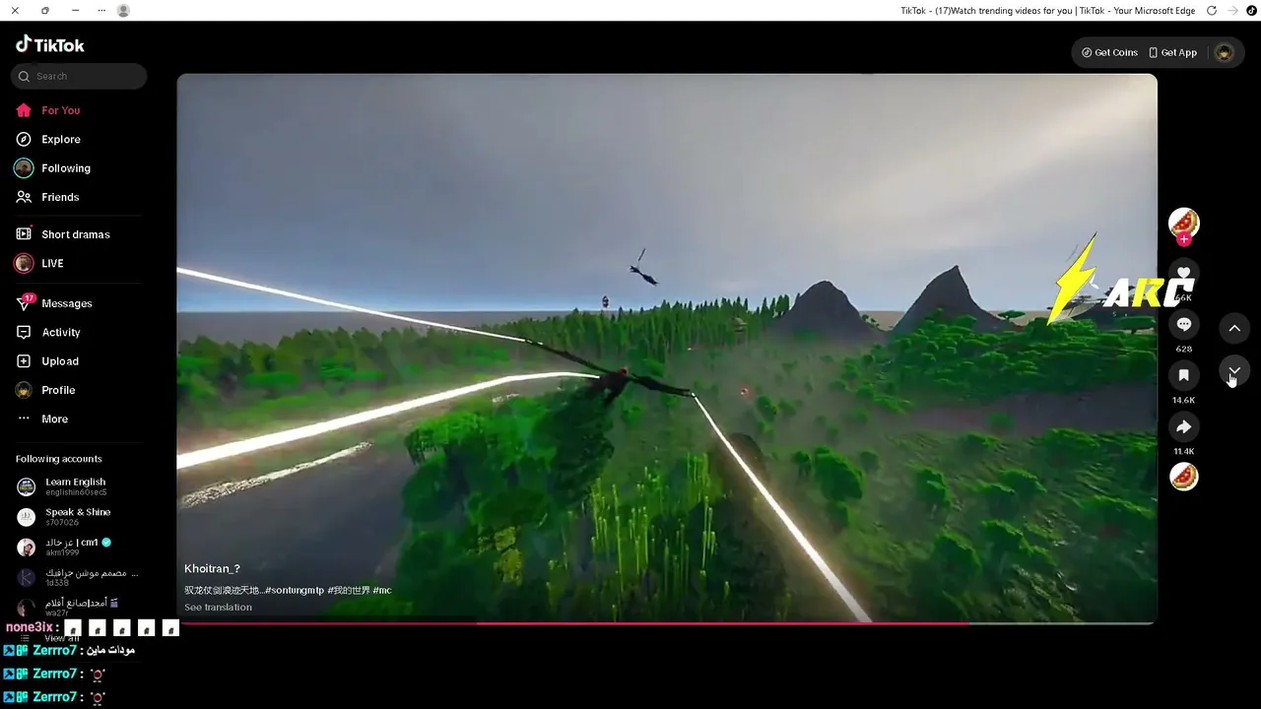The height and width of the screenshot is (709, 1261).
Task: Open the #mc hashtag
Action: 382,590
